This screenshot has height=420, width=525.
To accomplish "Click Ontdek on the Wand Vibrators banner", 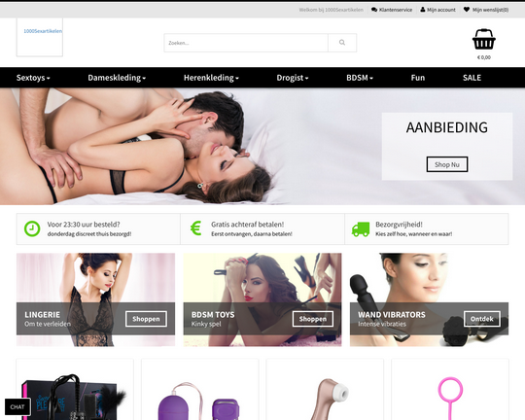I will [x=482, y=319].
